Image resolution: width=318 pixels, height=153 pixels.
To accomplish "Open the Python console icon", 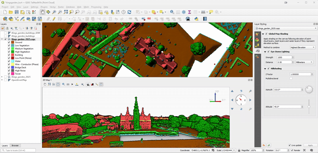I will 196,19.
